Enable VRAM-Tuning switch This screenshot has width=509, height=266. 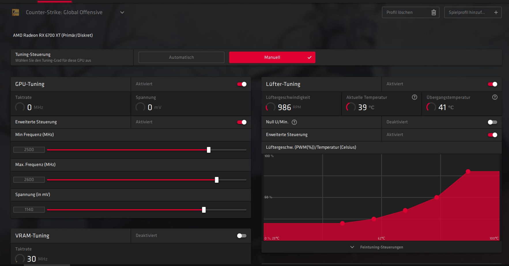point(242,236)
